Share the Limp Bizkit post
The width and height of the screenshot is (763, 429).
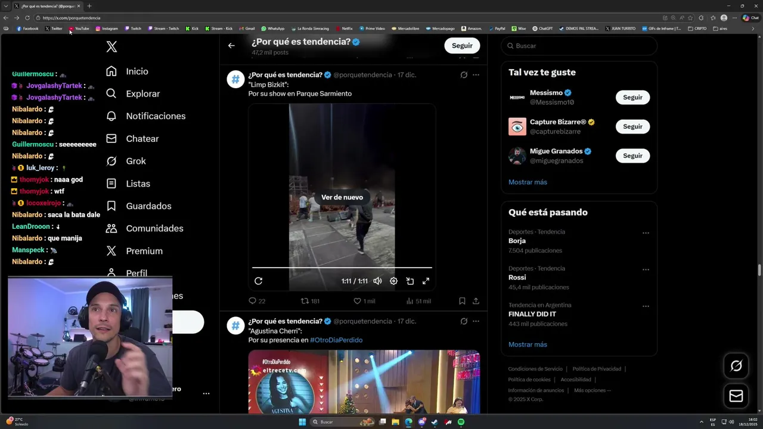tap(476, 301)
